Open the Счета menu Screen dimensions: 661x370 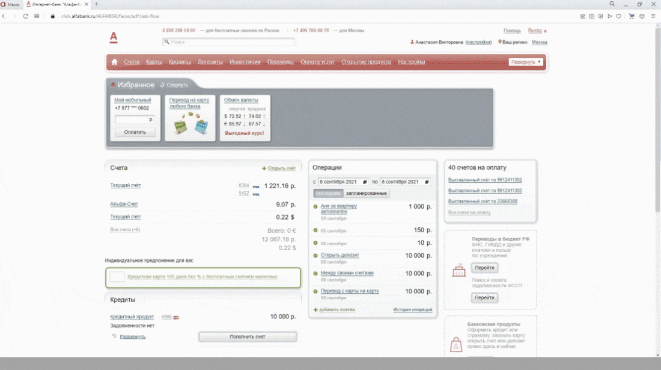point(132,62)
